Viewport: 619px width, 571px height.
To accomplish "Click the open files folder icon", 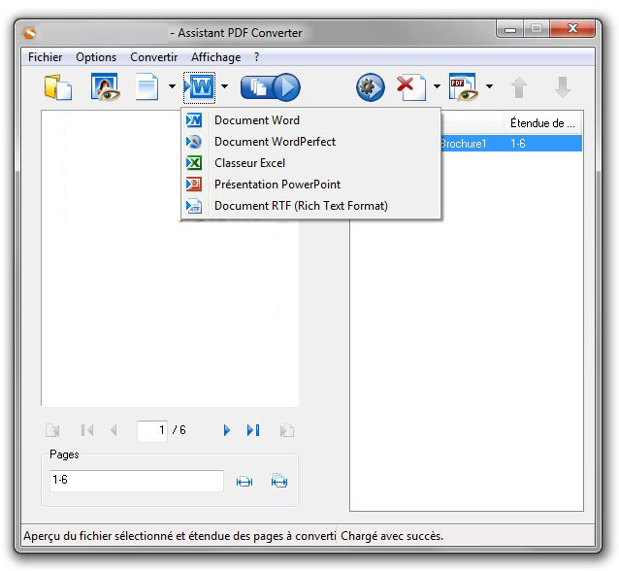I will (x=58, y=87).
